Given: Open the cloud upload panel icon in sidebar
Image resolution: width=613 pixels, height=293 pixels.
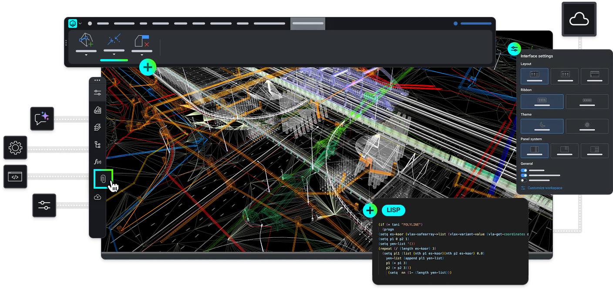Looking at the screenshot, I should tap(97, 197).
